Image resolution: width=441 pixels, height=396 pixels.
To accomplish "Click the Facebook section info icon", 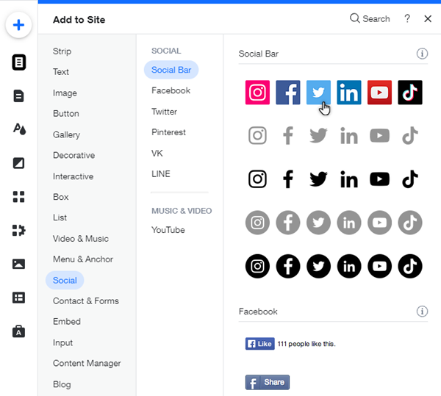I will (422, 311).
